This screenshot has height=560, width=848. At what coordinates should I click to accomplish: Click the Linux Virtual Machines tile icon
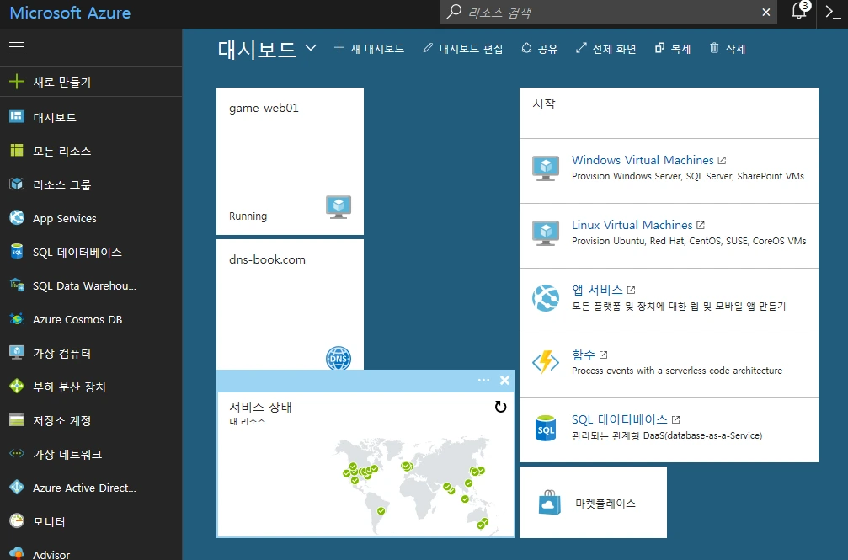tap(545, 233)
